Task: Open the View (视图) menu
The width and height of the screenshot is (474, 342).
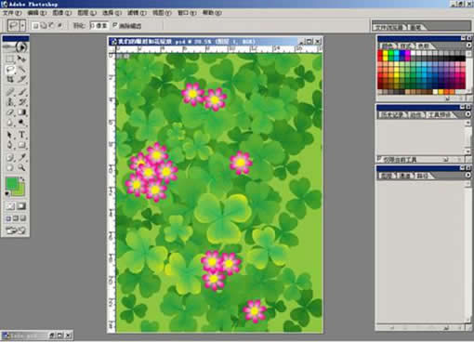Action: tap(162, 13)
